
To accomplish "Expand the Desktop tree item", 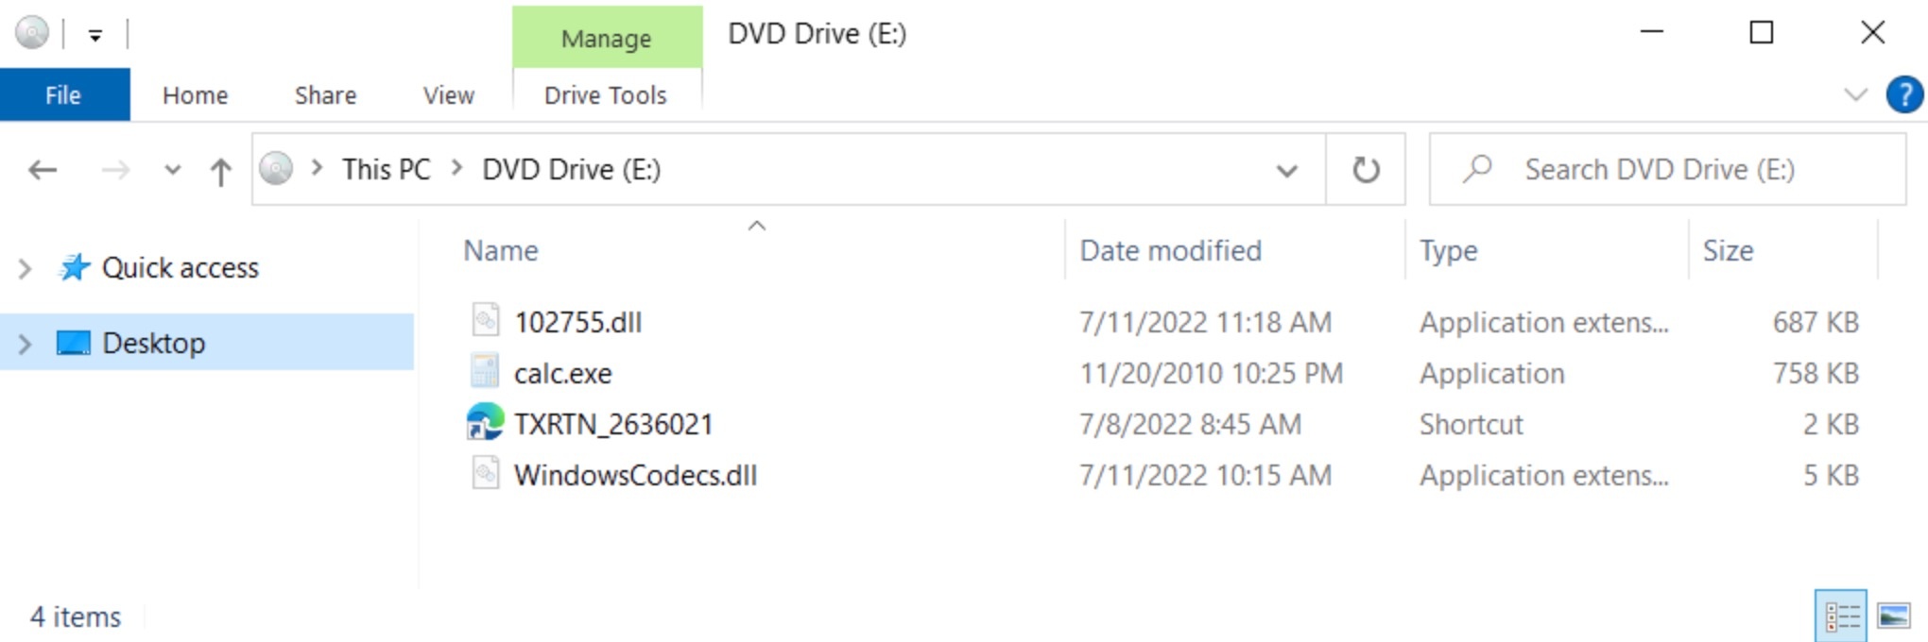I will pyautogui.click(x=24, y=343).
